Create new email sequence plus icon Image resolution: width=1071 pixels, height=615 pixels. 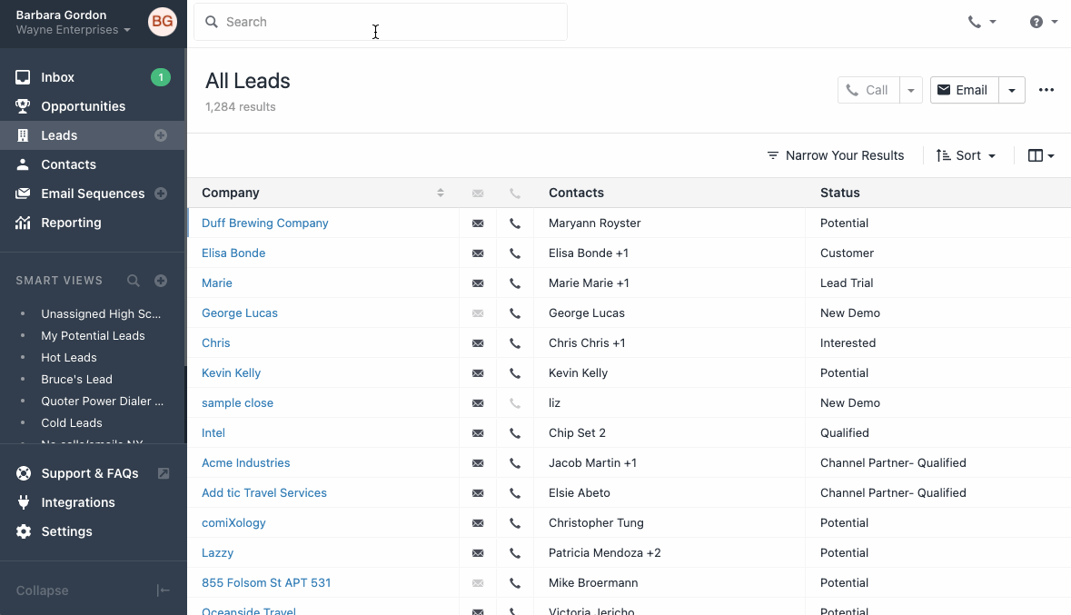coord(161,193)
